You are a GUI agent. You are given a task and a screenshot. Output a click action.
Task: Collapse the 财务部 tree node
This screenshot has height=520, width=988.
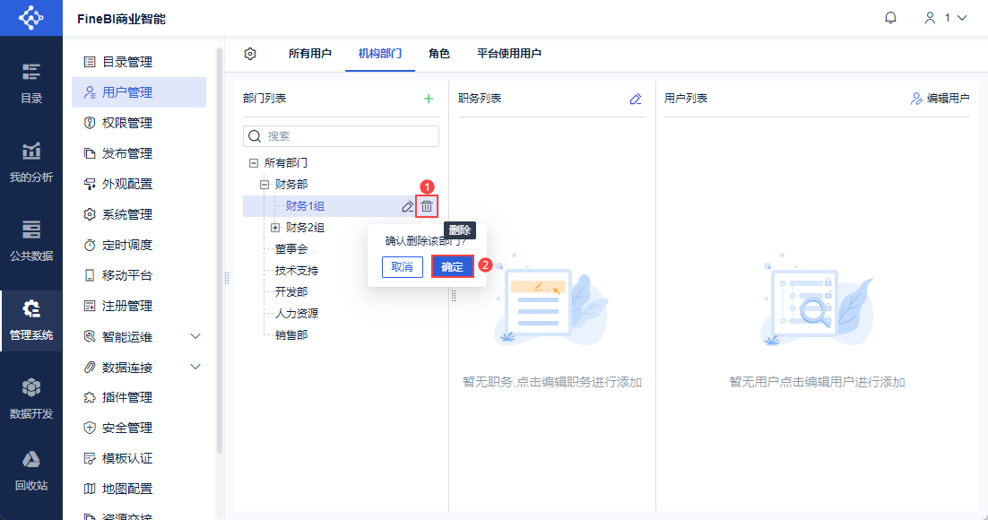[x=264, y=184]
